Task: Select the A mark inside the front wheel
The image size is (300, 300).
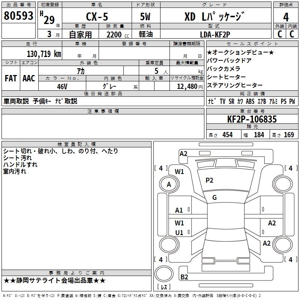Action: (169, 184)
